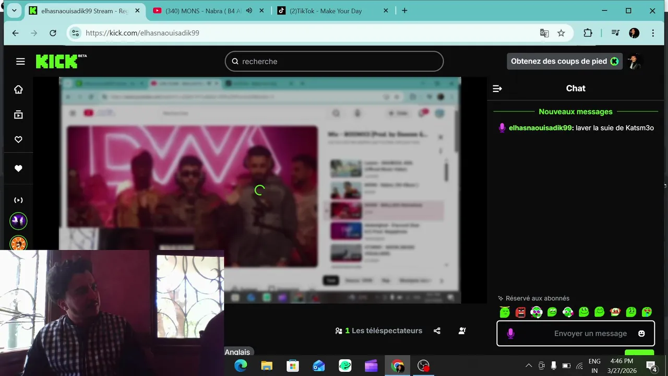
Task: Open a new browser tab
Action: coord(404,10)
